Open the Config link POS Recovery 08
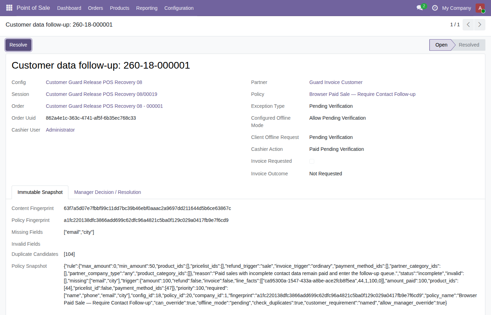491x315 pixels. click(94, 82)
